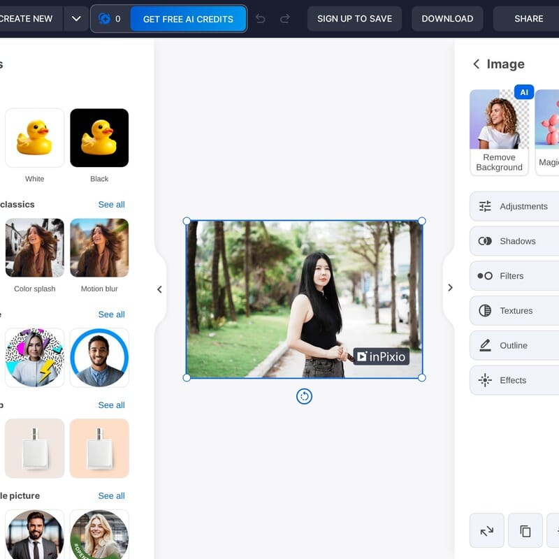The image size is (559, 559).
Task: Collapse the right Image panel
Action: click(450, 288)
